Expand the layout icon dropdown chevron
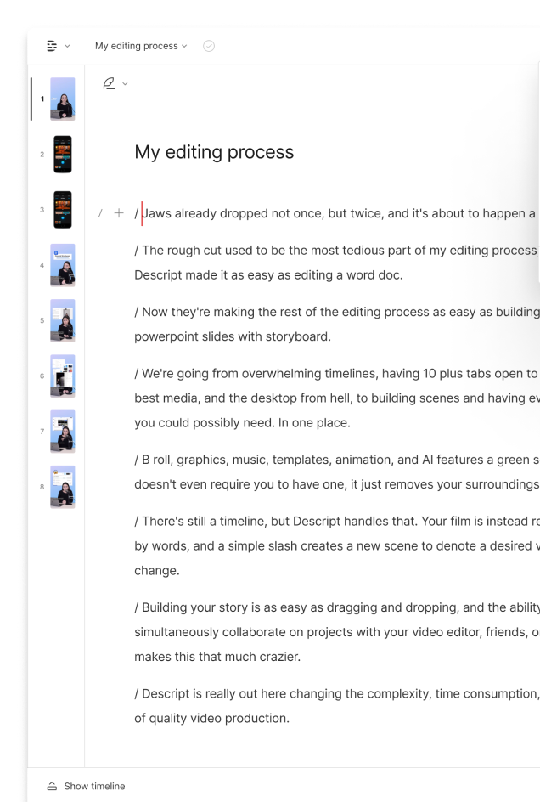Viewport: 540px width, 802px height. [x=67, y=46]
